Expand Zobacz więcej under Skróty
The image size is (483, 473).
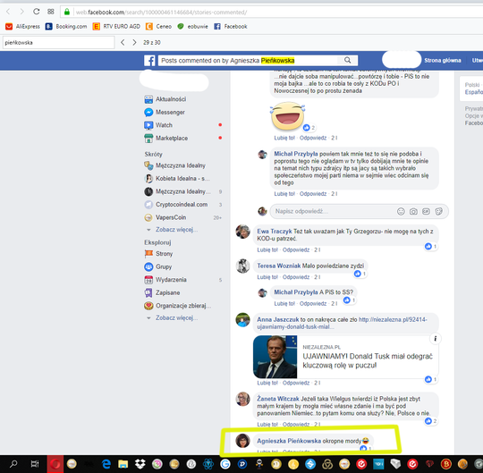point(176,230)
